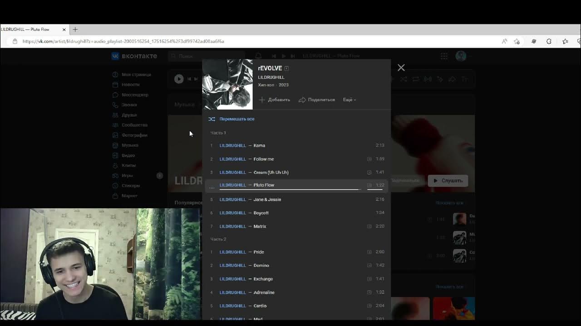Click the Добавить plus button
This screenshot has width=581, height=326.
(274, 100)
